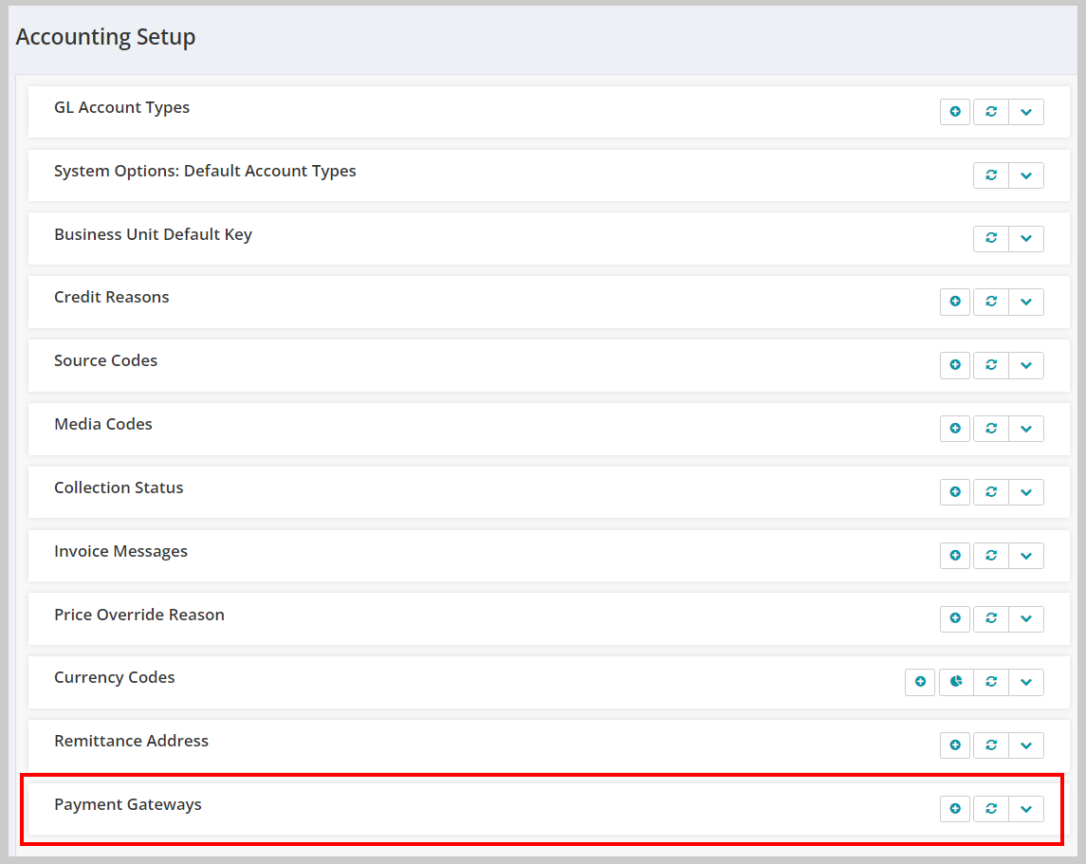Expand the Remittance Address section
Image resolution: width=1086 pixels, height=864 pixels.
[x=1026, y=745]
